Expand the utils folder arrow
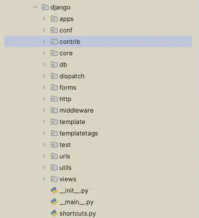The image size is (199, 218). [44, 167]
